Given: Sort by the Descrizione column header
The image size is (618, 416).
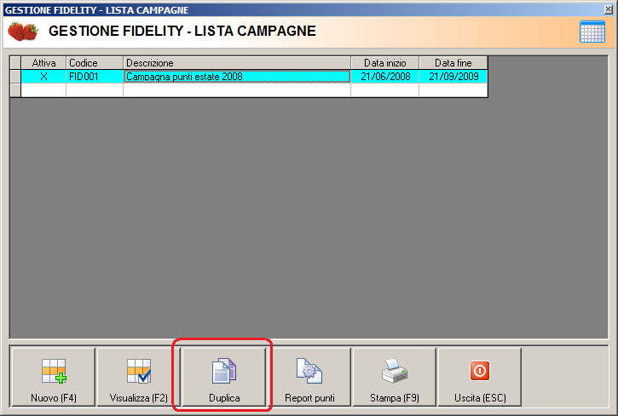Looking at the screenshot, I should pyautogui.click(x=237, y=63).
